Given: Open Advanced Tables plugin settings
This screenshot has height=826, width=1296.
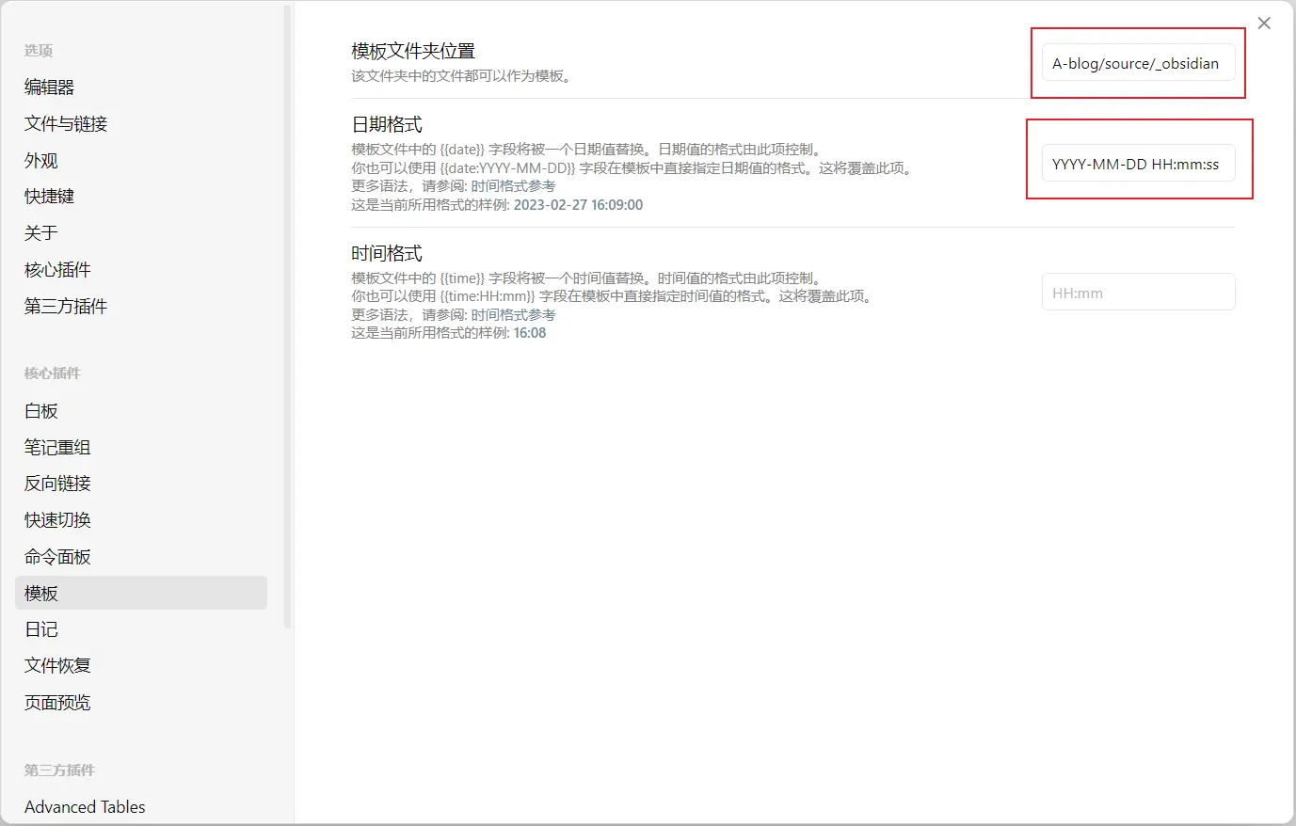Looking at the screenshot, I should point(85,807).
